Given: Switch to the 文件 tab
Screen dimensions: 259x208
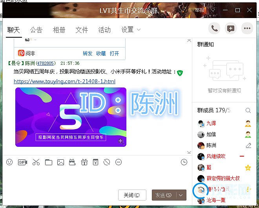Looking at the screenshot, I should (x=82, y=30).
